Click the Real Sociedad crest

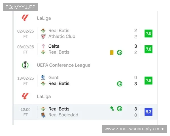point(43,115)
